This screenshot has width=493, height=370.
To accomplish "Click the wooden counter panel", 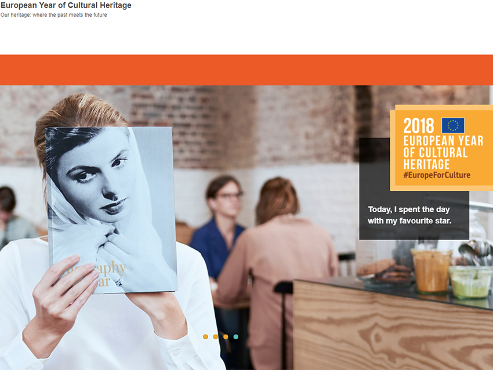I will 393,328.
